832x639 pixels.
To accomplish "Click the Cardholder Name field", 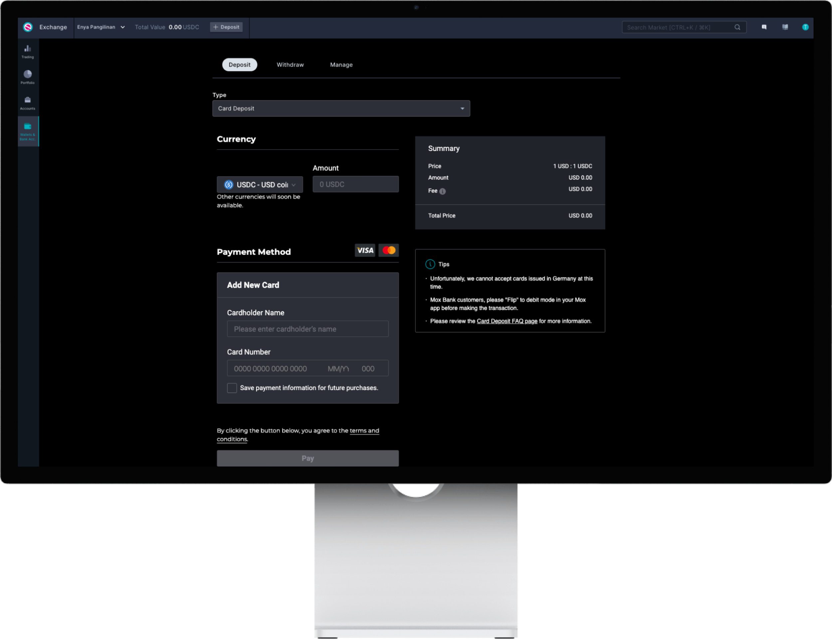I will (307, 328).
